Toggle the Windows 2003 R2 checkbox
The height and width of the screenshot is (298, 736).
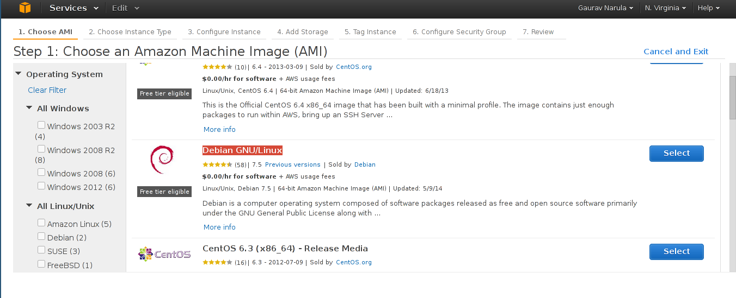coord(41,125)
